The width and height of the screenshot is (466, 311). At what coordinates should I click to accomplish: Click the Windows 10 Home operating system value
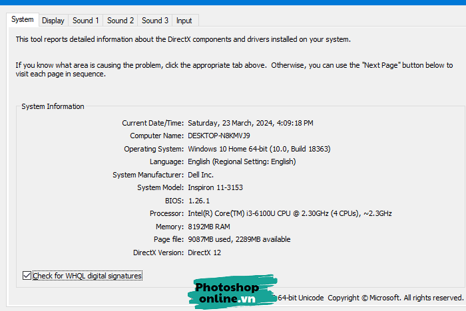259,149
